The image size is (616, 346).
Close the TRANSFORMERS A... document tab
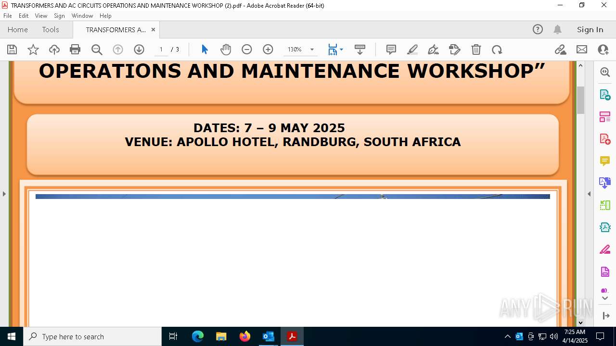(x=153, y=30)
